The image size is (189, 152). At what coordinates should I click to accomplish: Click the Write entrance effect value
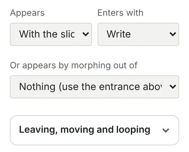[119, 34]
